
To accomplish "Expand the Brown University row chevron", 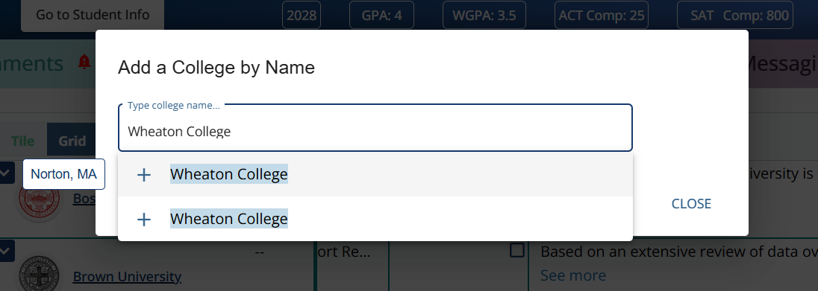I will point(6,252).
